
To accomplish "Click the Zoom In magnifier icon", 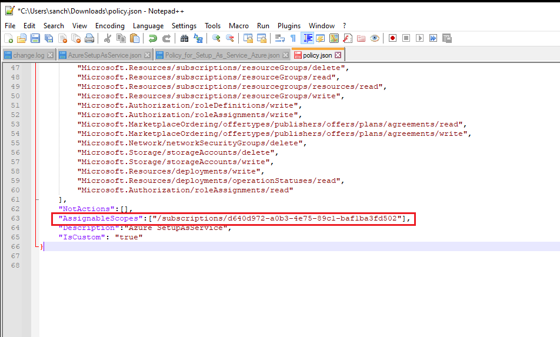I will click(x=216, y=38).
